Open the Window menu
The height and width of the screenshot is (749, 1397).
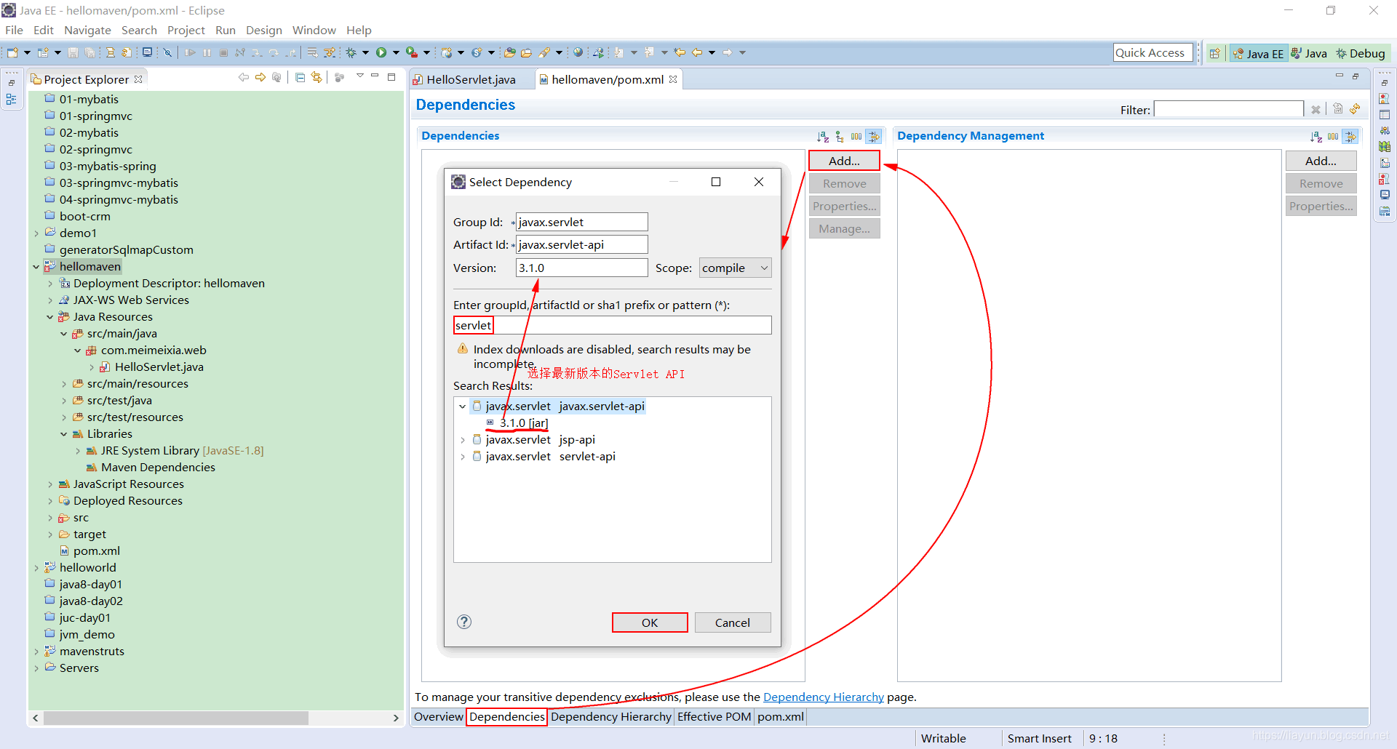[x=314, y=30]
